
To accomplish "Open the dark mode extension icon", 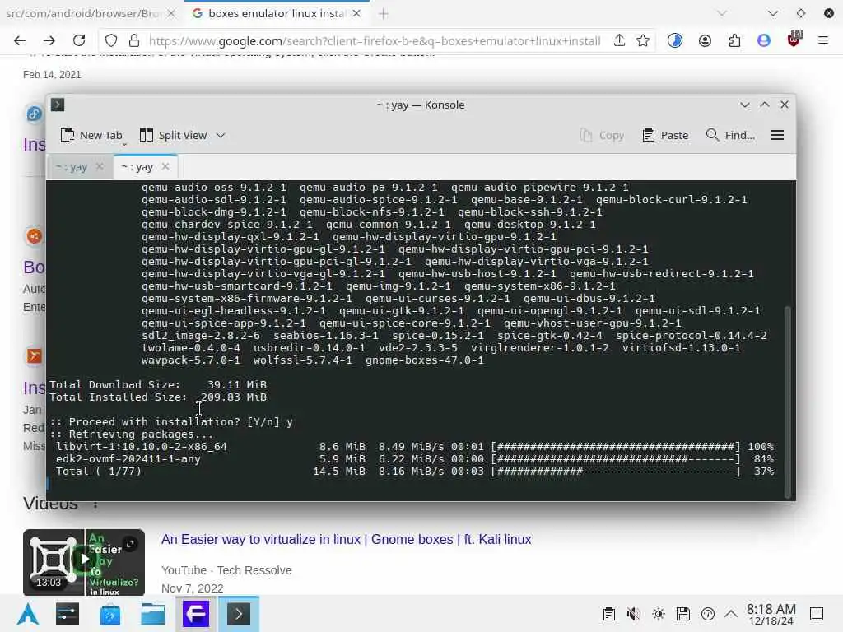I will [x=675, y=40].
